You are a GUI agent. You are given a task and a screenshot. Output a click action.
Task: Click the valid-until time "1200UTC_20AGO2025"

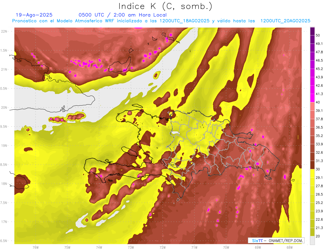point(285,21)
